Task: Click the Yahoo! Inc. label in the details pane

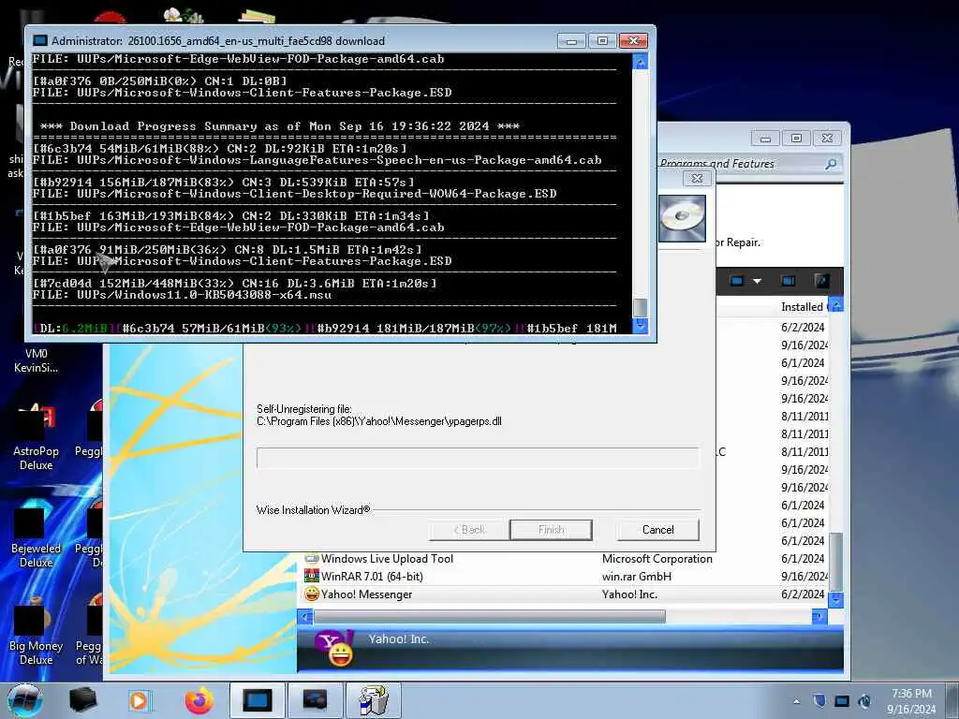Action: point(399,639)
